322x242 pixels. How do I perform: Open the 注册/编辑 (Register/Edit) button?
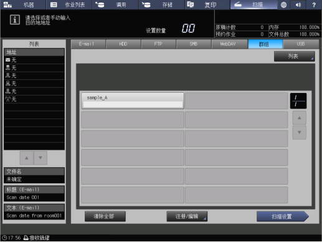tap(187, 216)
